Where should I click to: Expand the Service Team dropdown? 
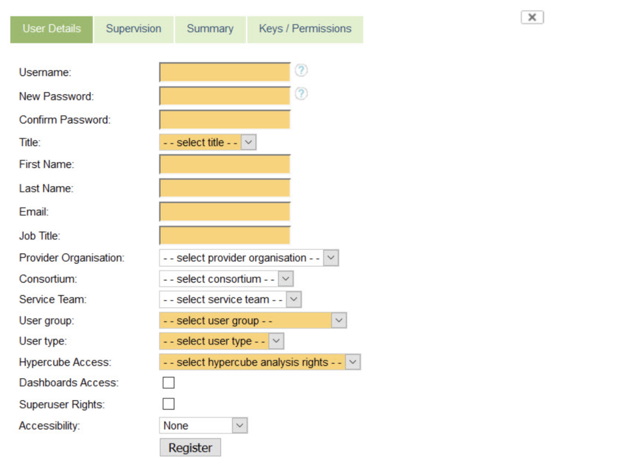[x=230, y=300]
